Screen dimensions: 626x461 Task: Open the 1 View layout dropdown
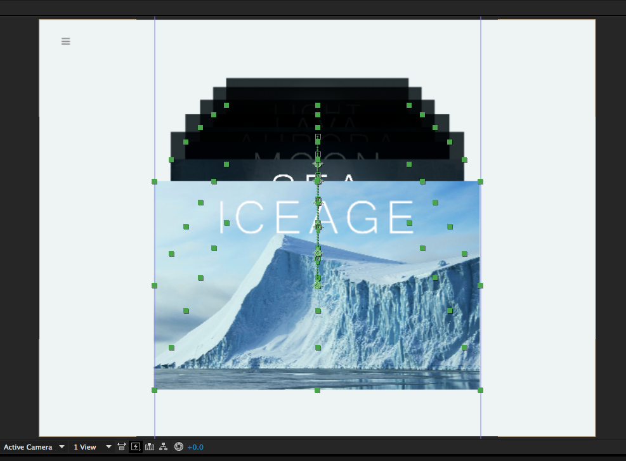pyautogui.click(x=92, y=447)
